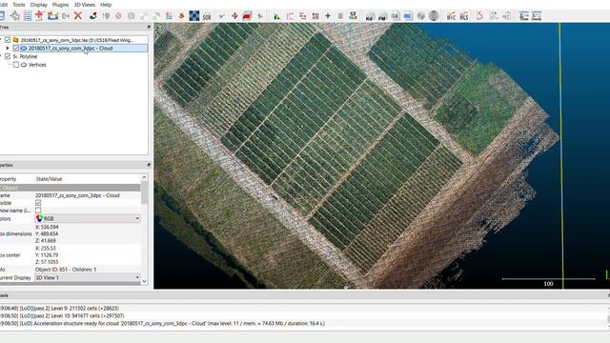Select the Vertices tree item
610x343 pixels.
pos(37,65)
